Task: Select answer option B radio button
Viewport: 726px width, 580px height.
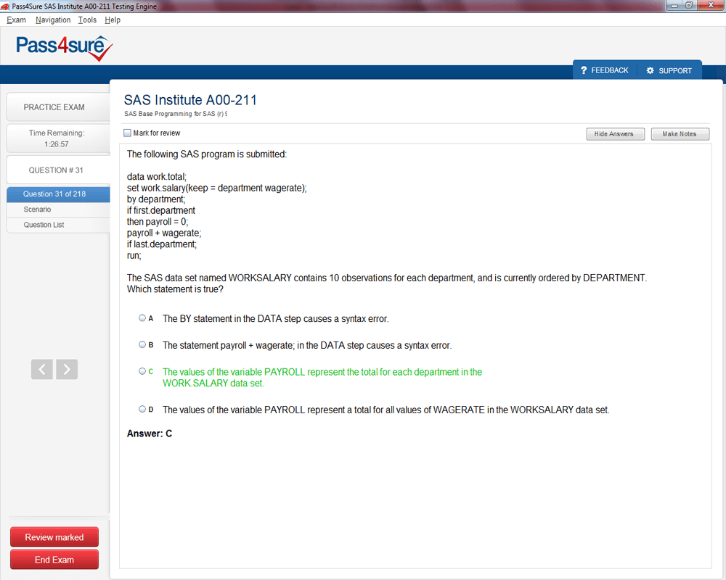Action: tap(142, 345)
